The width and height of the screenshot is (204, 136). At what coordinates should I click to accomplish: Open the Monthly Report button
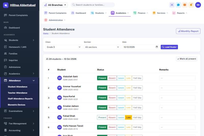188,31
